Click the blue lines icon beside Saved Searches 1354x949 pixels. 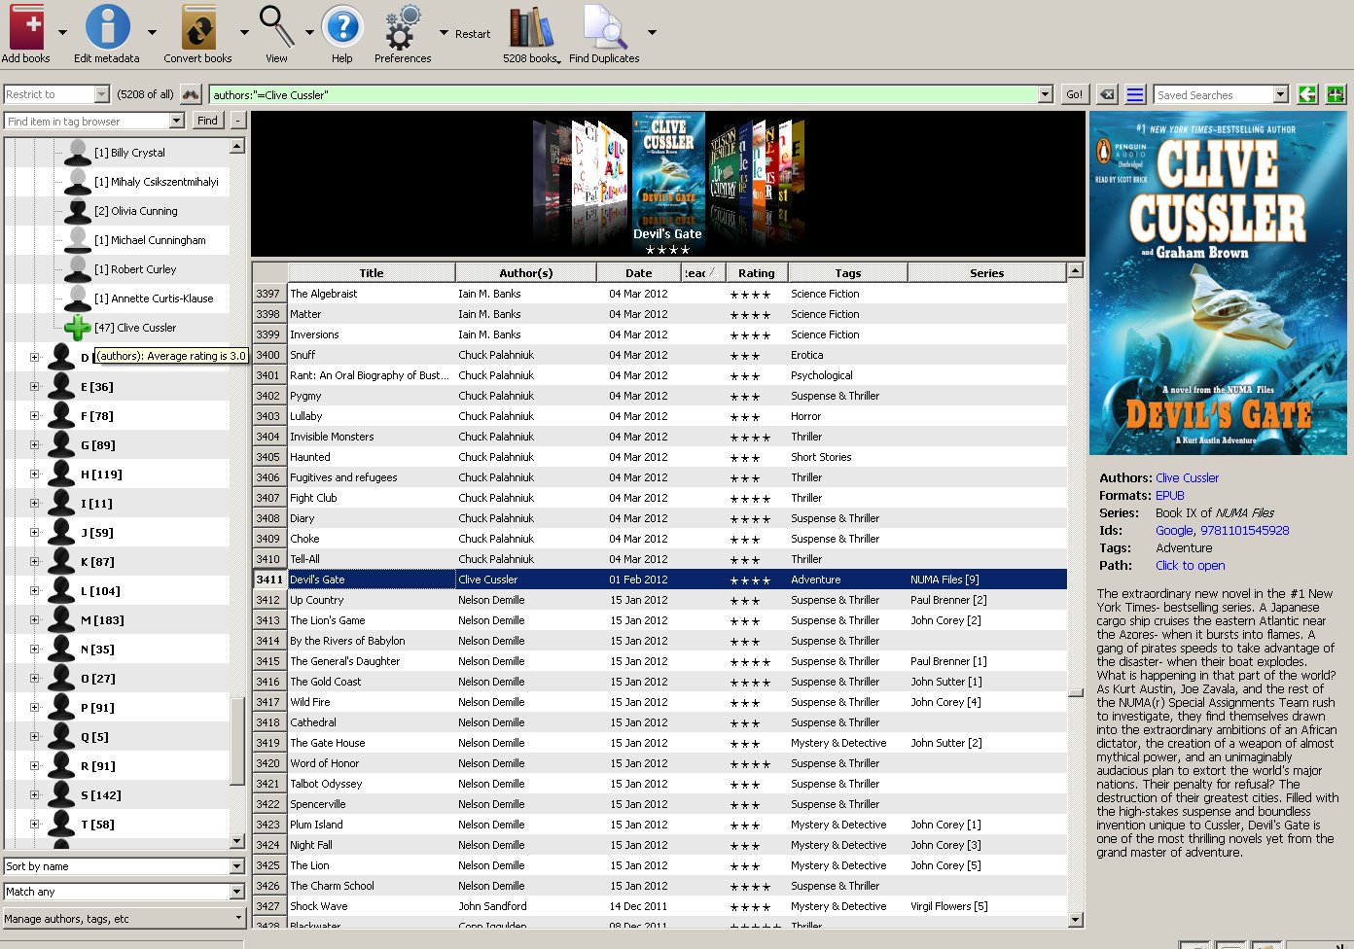click(1135, 94)
